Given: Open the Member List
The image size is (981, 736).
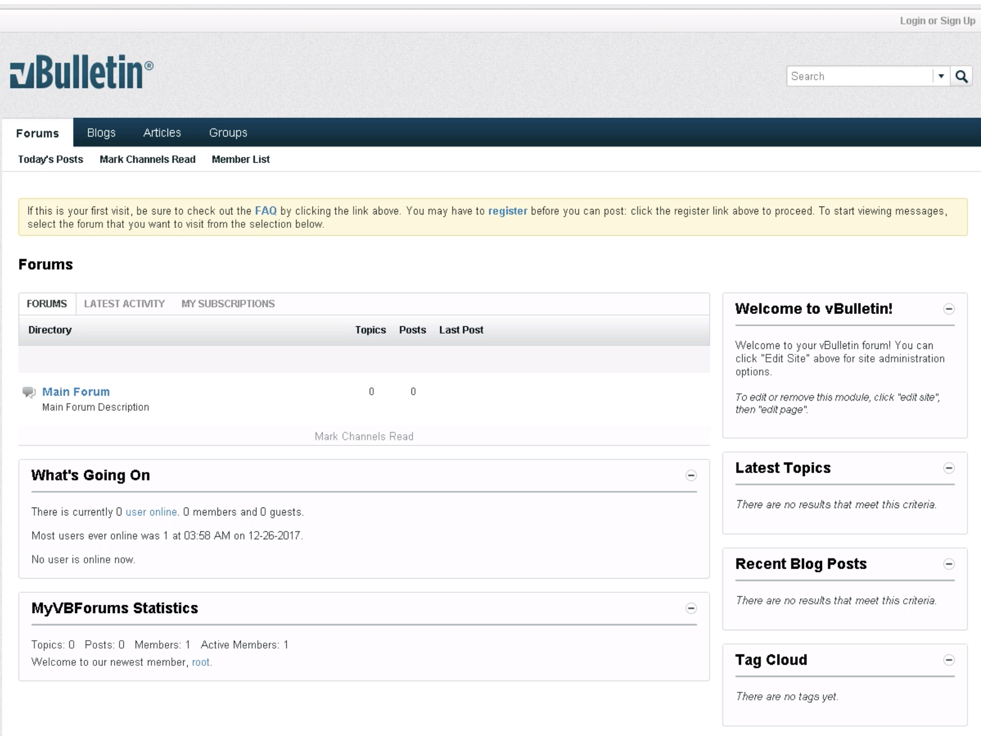Looking at the screenshot, I should (x=241, y=159).
